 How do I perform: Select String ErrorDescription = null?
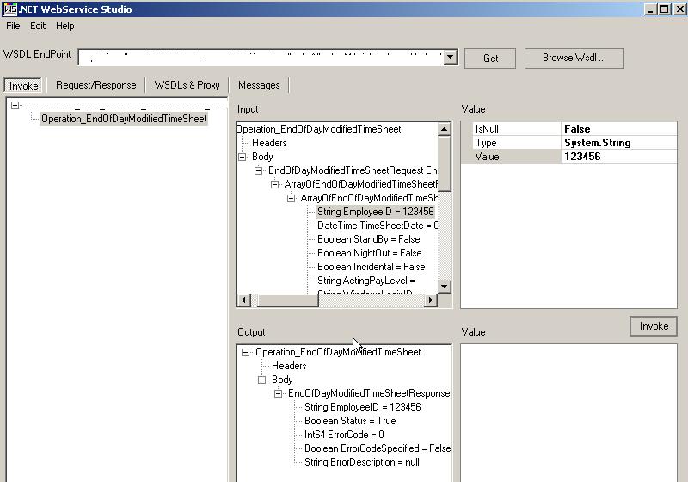point(361,462)
